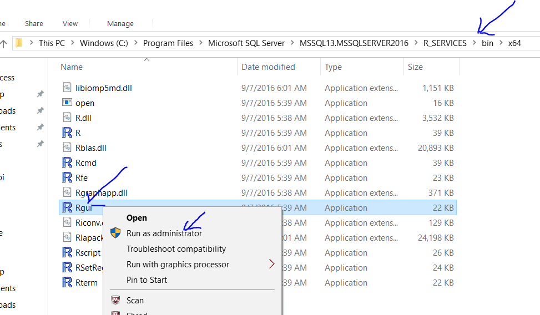Image resolution: width=540 pixels, height=315 pixels.
Task: Choose Pin to Start
Action: (x=147, y=280)
